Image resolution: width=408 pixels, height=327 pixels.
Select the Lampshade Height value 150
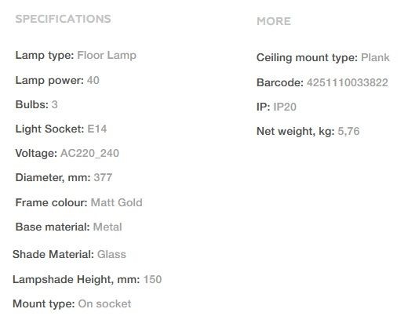(153, 279)
